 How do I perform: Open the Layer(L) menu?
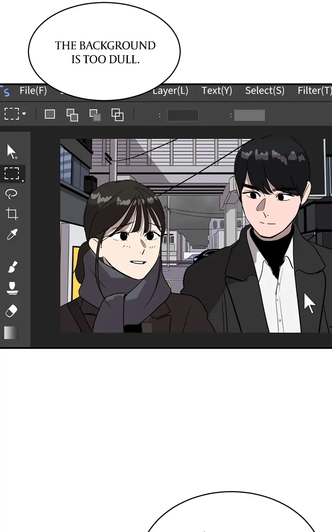pyautogui.click(x=170, y=91)
